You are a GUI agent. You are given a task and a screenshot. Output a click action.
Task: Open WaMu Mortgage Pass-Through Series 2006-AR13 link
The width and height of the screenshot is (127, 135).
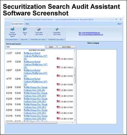(35, 111)
